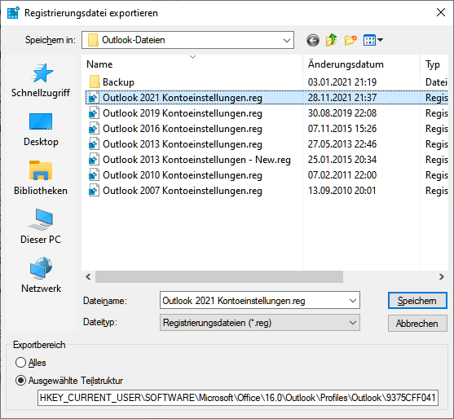Select file name Outlook 2016 Kontoeinstellungen.reg
454x419 pixels.
[x=183, y=129]
